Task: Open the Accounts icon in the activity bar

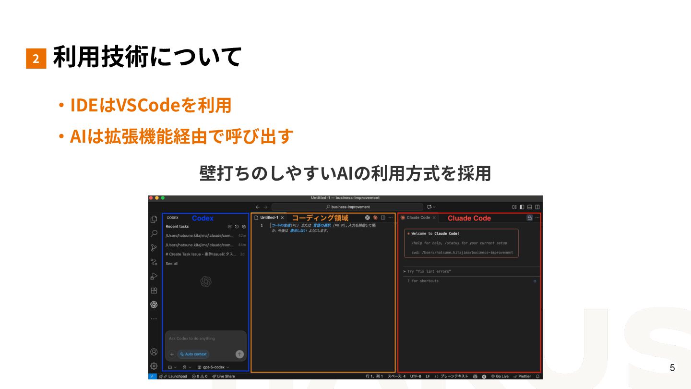Action: tap(154, 352)
